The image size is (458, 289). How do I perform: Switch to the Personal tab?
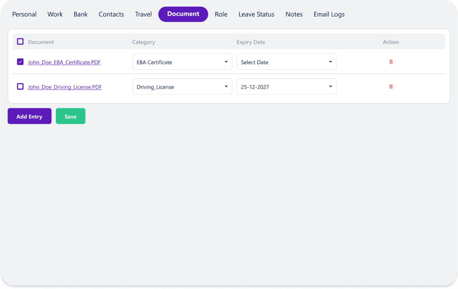pos(24,14)
